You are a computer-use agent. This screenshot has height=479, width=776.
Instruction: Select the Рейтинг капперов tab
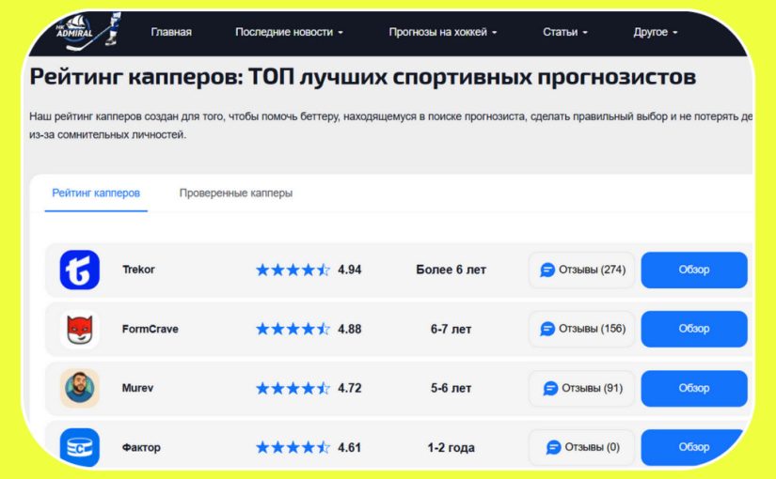coord(96,193)
